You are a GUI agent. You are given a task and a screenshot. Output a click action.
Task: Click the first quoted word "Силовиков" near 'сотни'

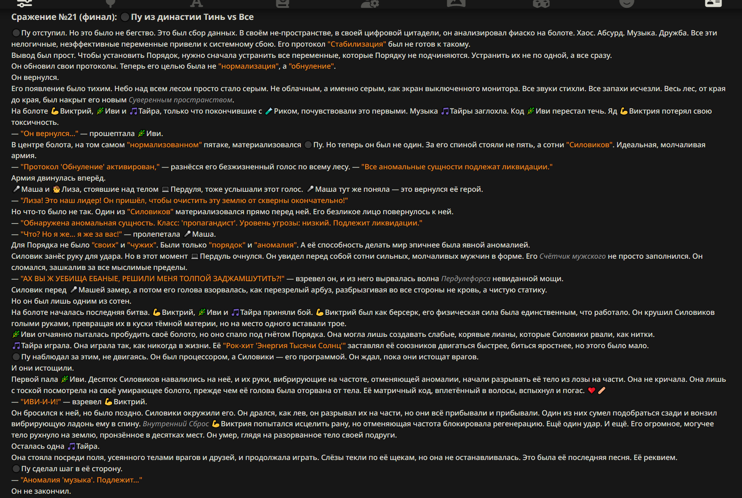click(x=589, y=145)
